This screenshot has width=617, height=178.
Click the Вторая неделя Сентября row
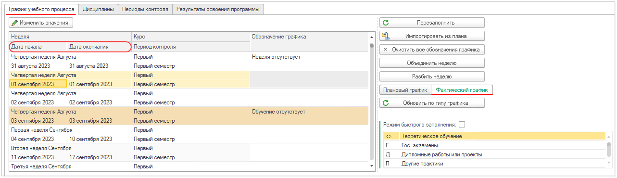pyautogui.click(x=70, y=148)
